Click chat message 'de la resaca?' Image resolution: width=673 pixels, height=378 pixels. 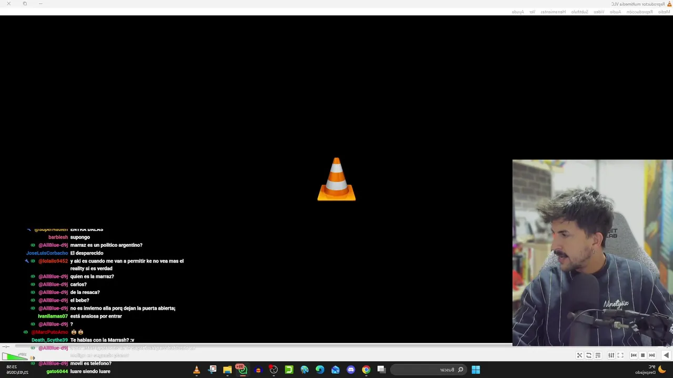[x=85, y=292]
